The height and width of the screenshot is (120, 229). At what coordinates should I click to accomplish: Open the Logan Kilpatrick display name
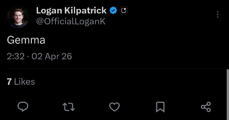71,11
